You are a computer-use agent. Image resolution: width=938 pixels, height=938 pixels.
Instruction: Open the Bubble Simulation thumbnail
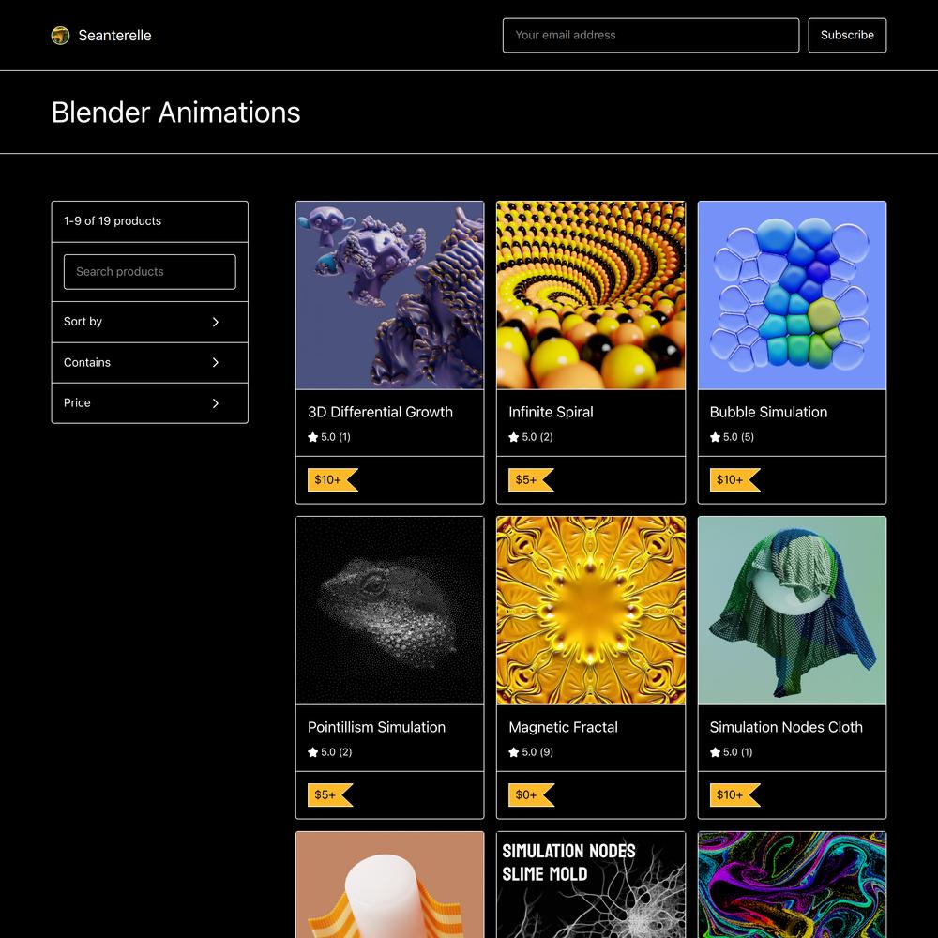[792, 295]
